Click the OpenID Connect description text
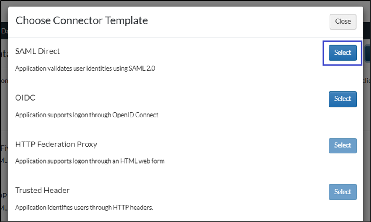 (x=87, y=115)
